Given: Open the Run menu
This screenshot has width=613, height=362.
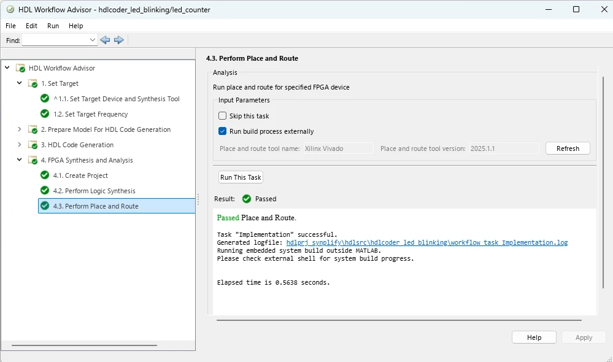Looking at the screenshot, I should tap(53, 26).
